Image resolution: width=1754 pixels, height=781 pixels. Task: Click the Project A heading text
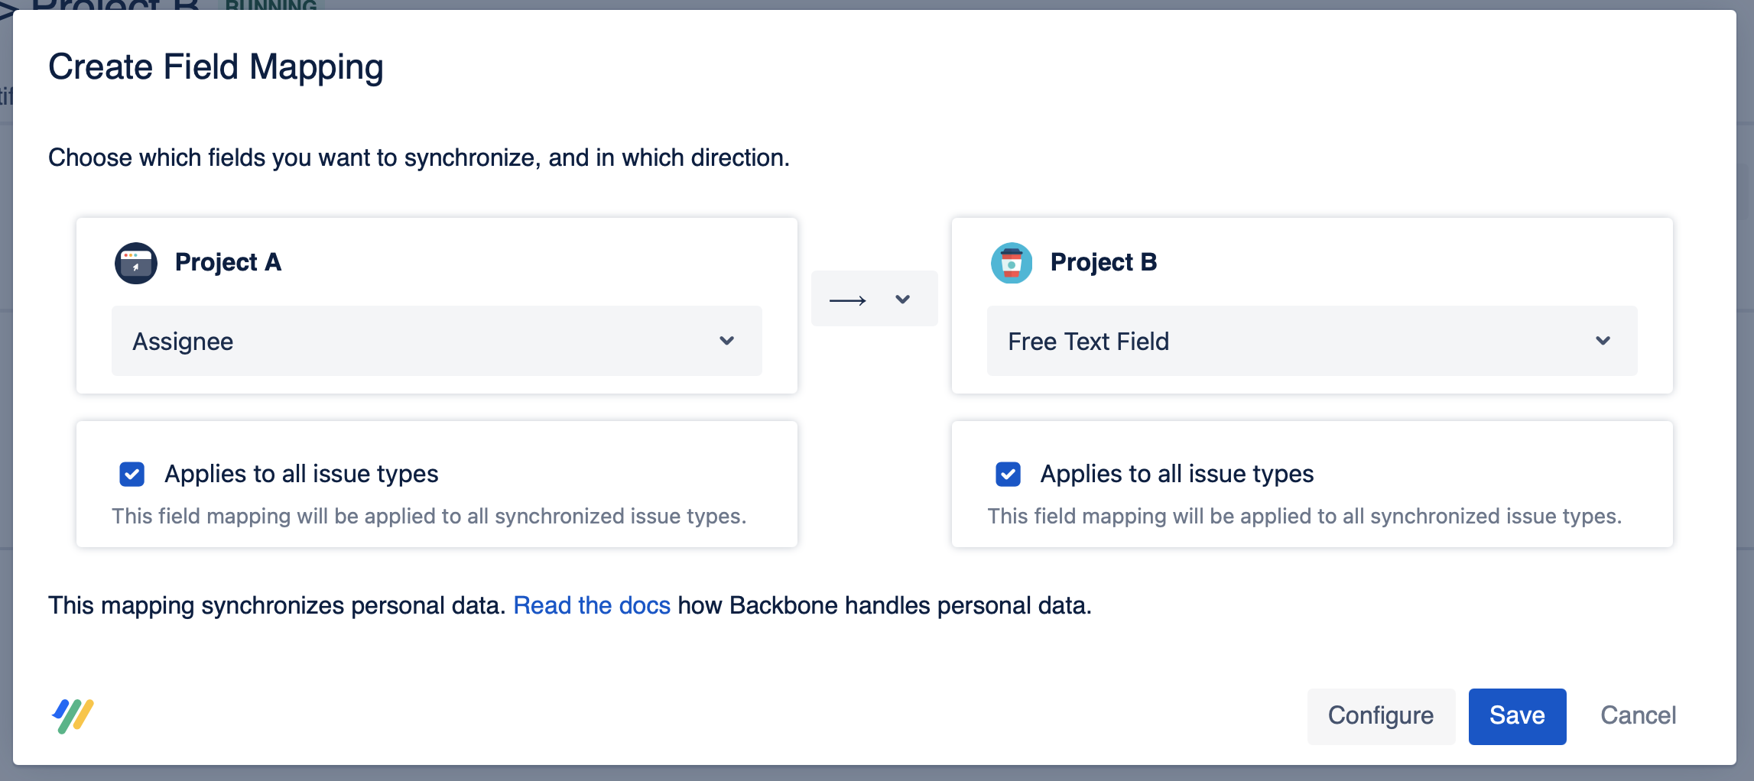pyautogui.click(x=228, y=262)
